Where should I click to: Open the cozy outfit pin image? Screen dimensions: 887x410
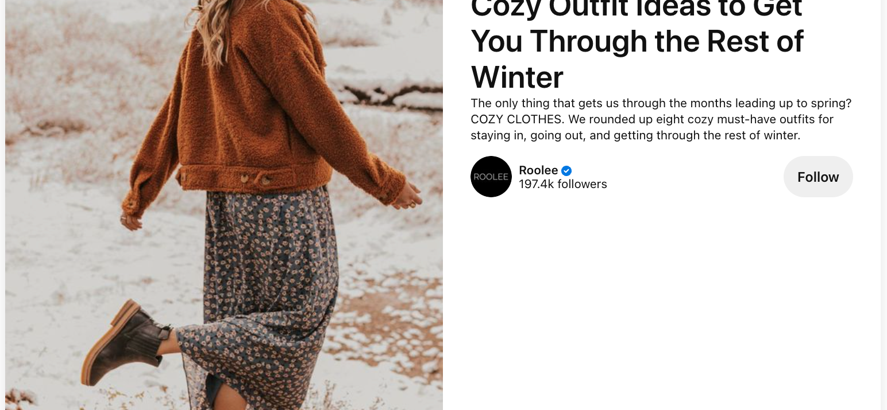click(x=224, y=205)
